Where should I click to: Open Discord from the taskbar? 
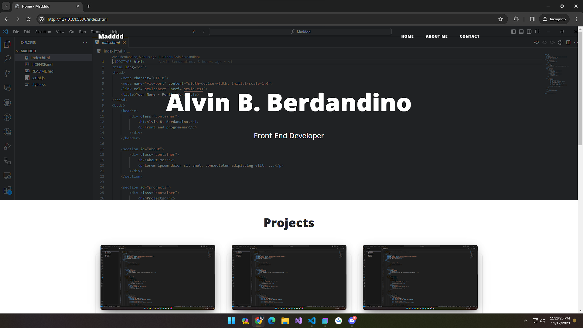pyautogui.click(x=352, y=321)
